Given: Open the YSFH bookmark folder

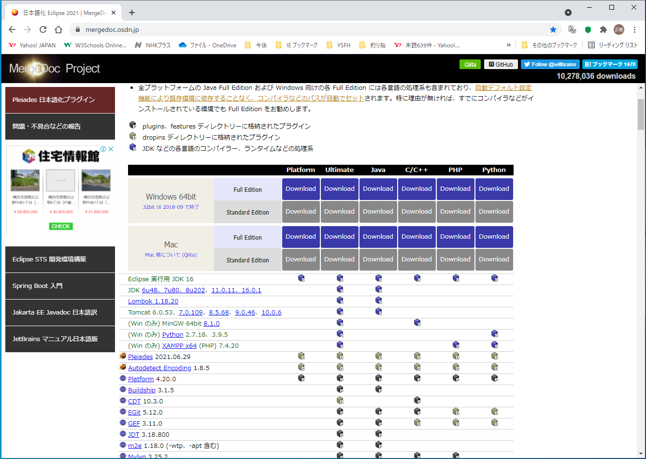Looking at the screenshot, I should point(338,45).
